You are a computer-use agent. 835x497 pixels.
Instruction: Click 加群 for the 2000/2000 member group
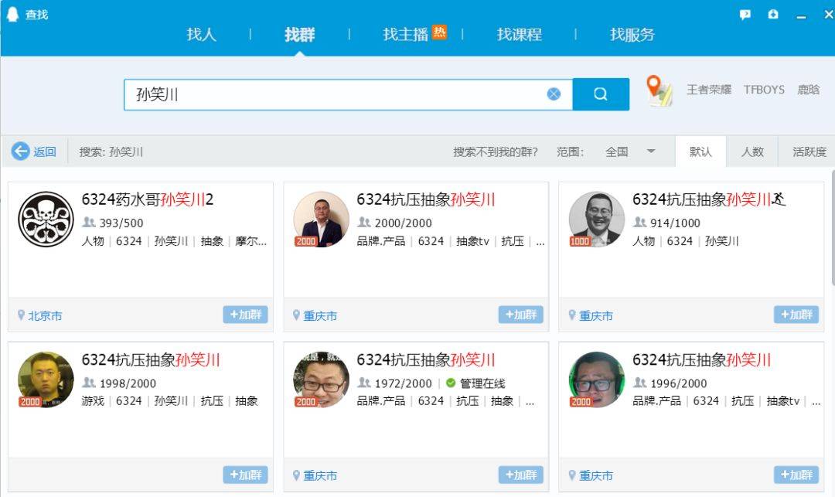point(520,315)
